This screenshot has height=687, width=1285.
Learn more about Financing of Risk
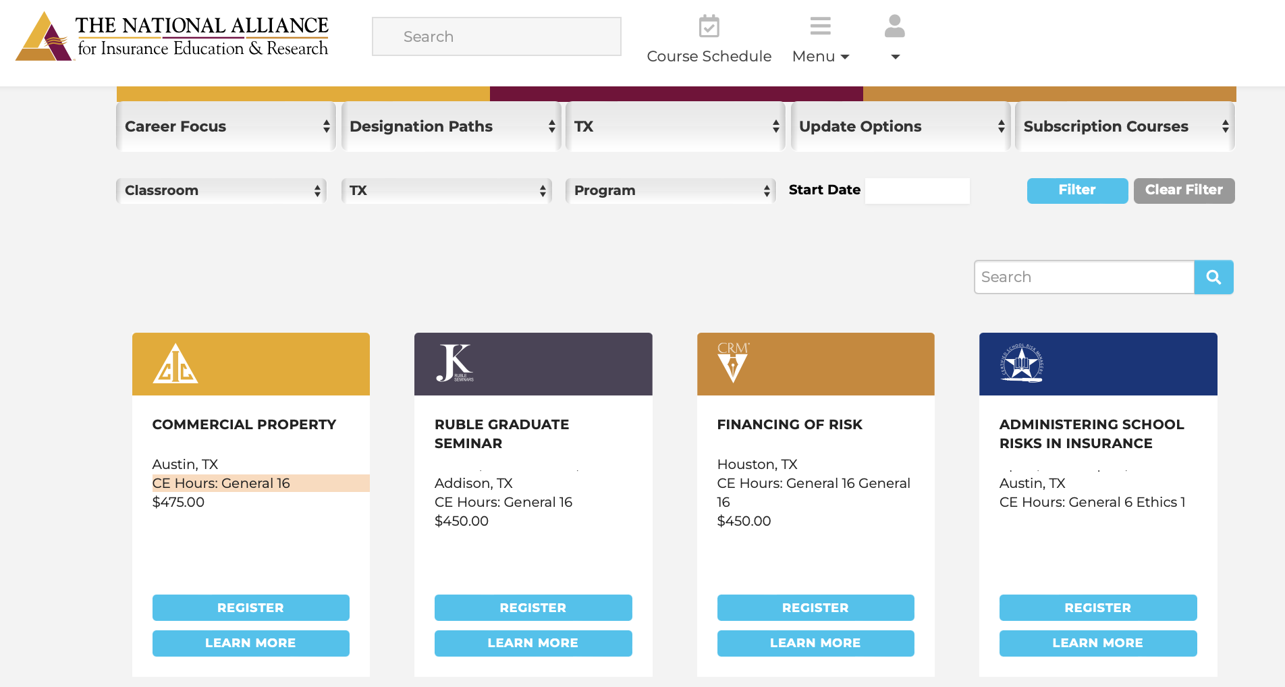[x=815, y=643]
